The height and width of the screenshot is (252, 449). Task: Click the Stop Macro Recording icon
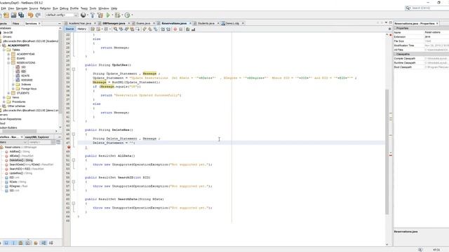click(x=181, y=29)
